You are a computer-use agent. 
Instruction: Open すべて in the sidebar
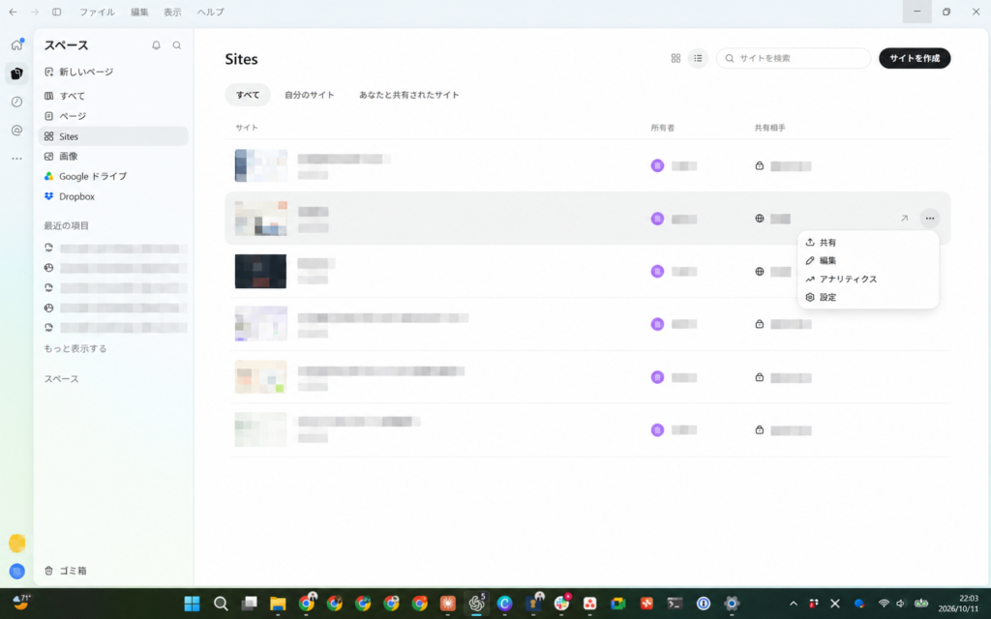point(114,96)
